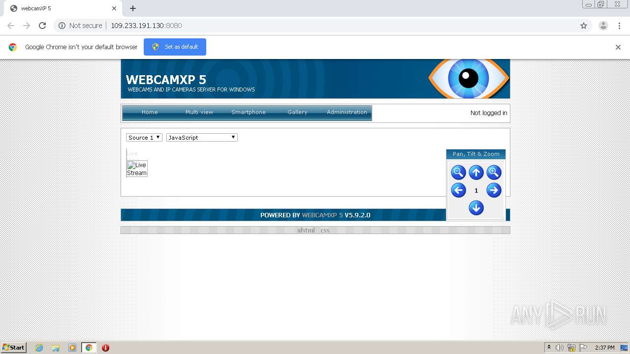Click the Not logged in text

(489, 113)
